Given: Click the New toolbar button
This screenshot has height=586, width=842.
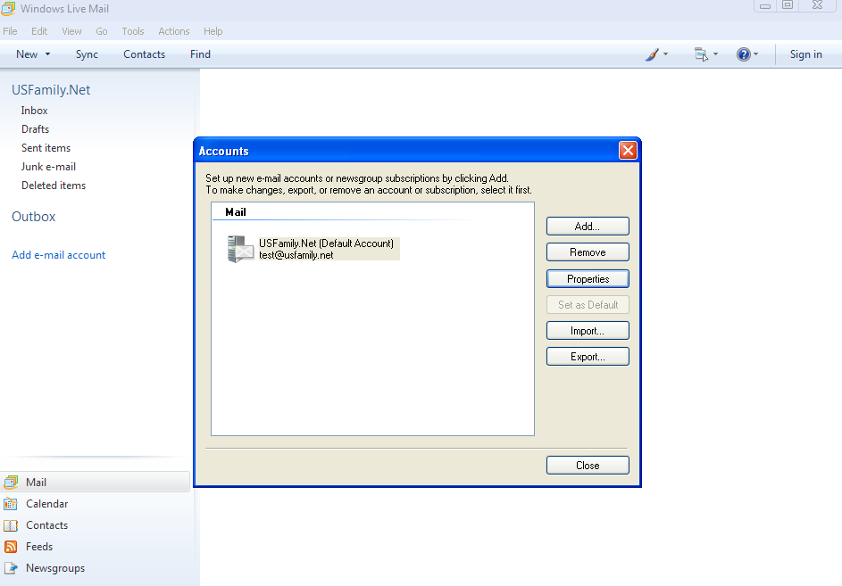Looking at the screenshot, I should (27, 54).
